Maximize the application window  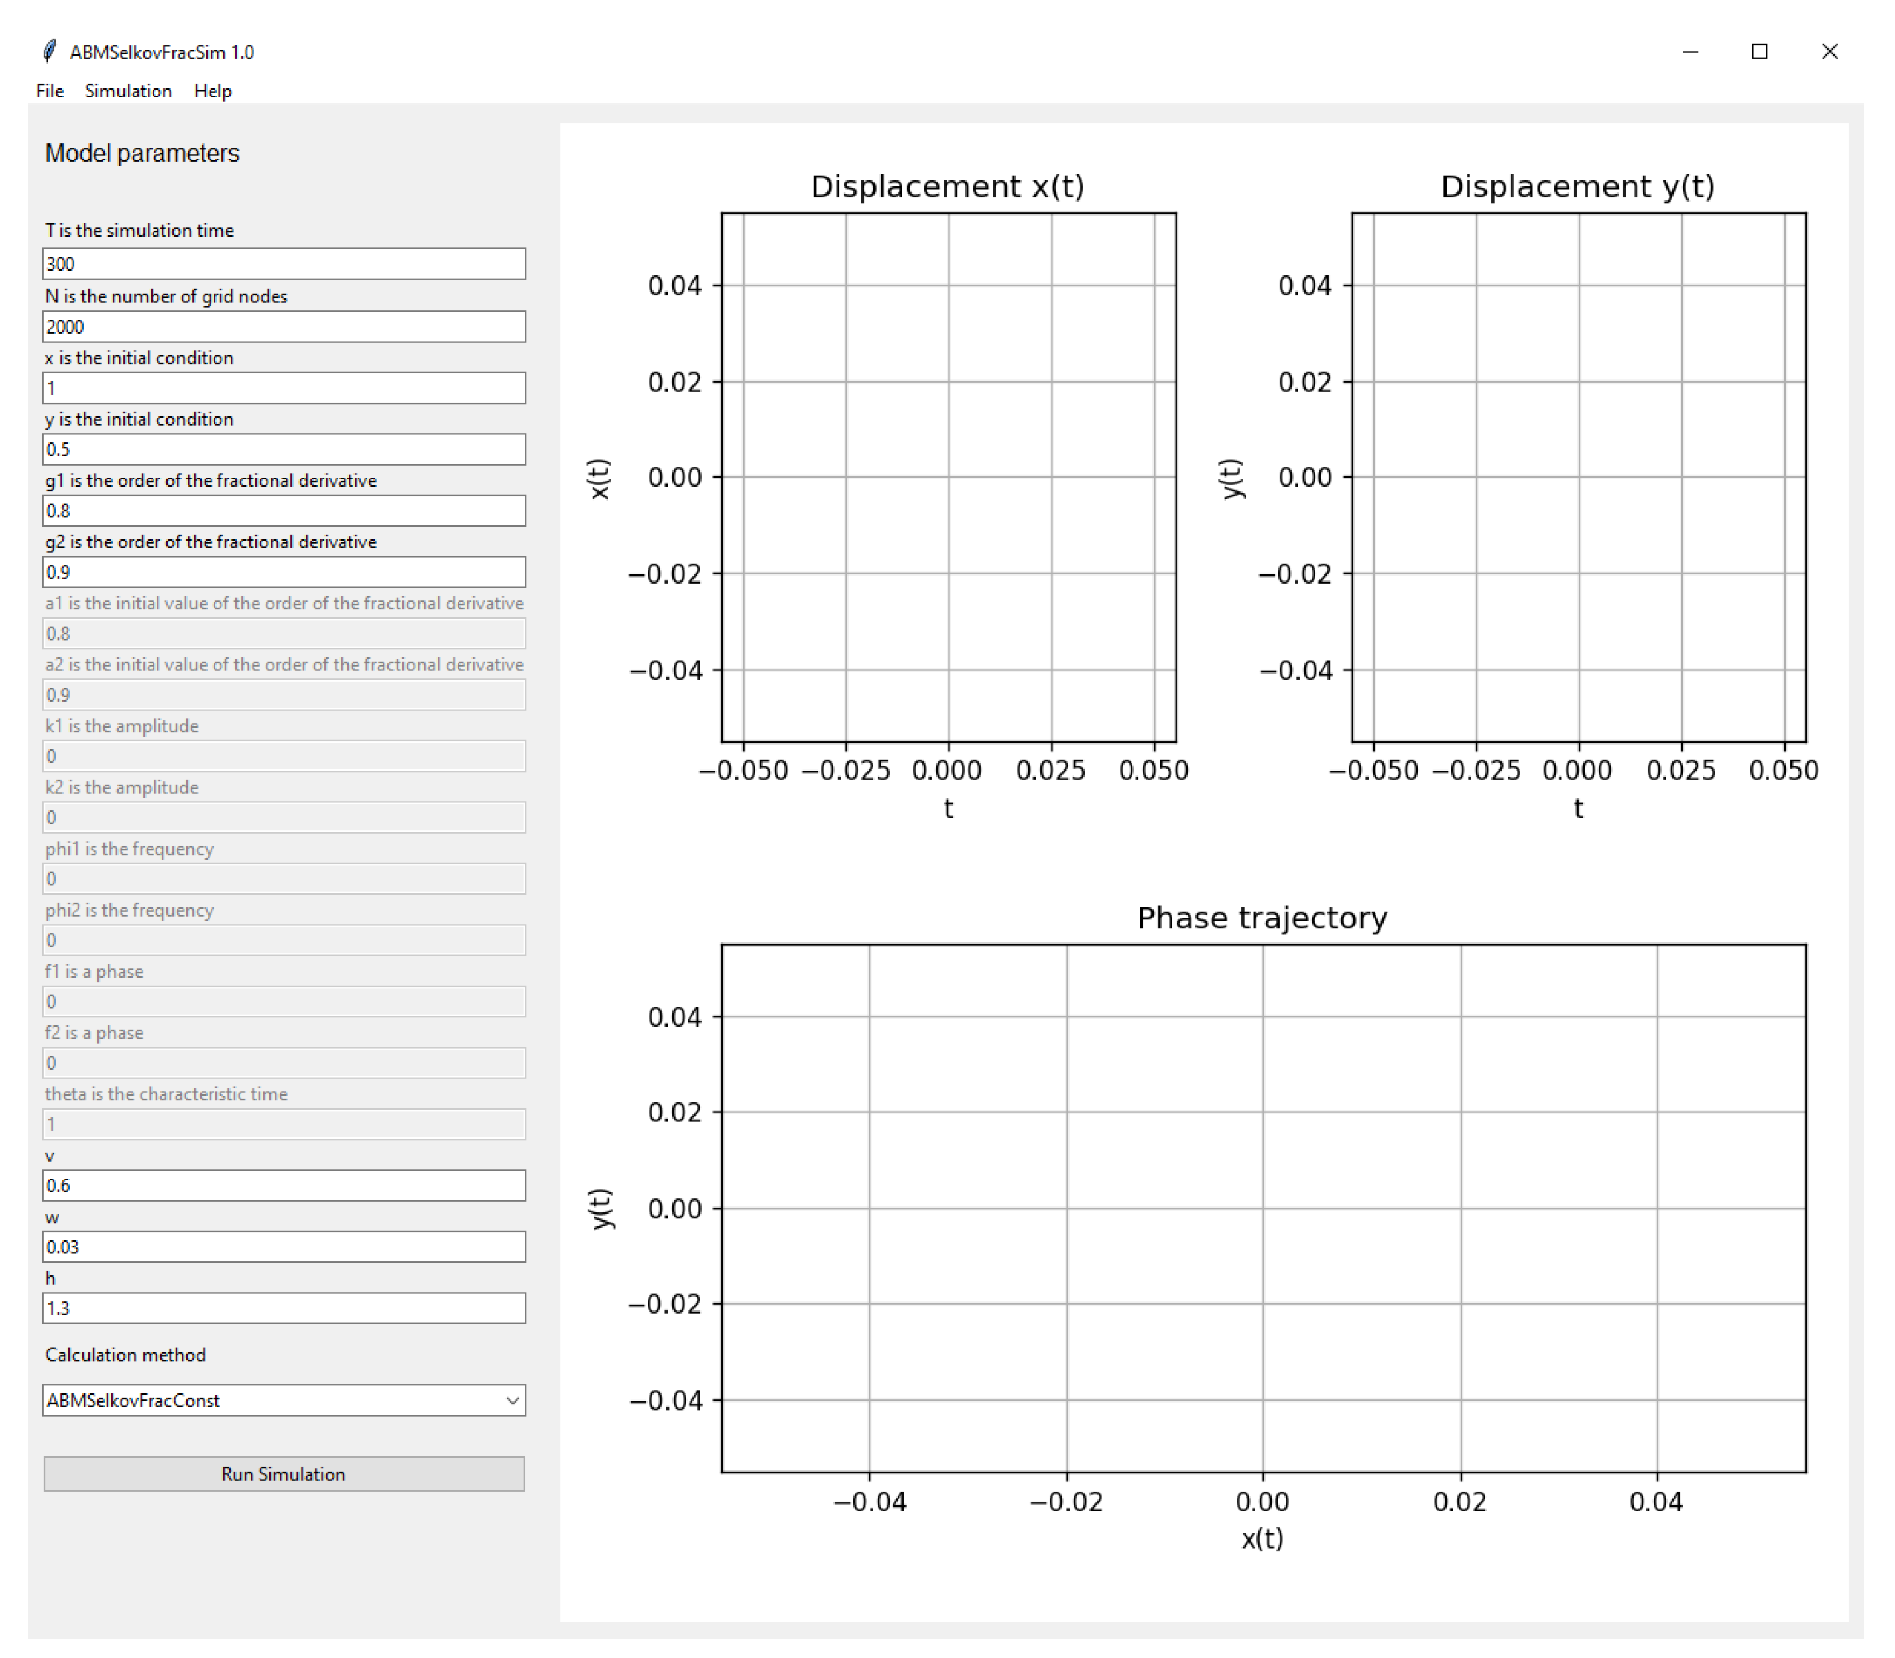(x=1759, y=52)
